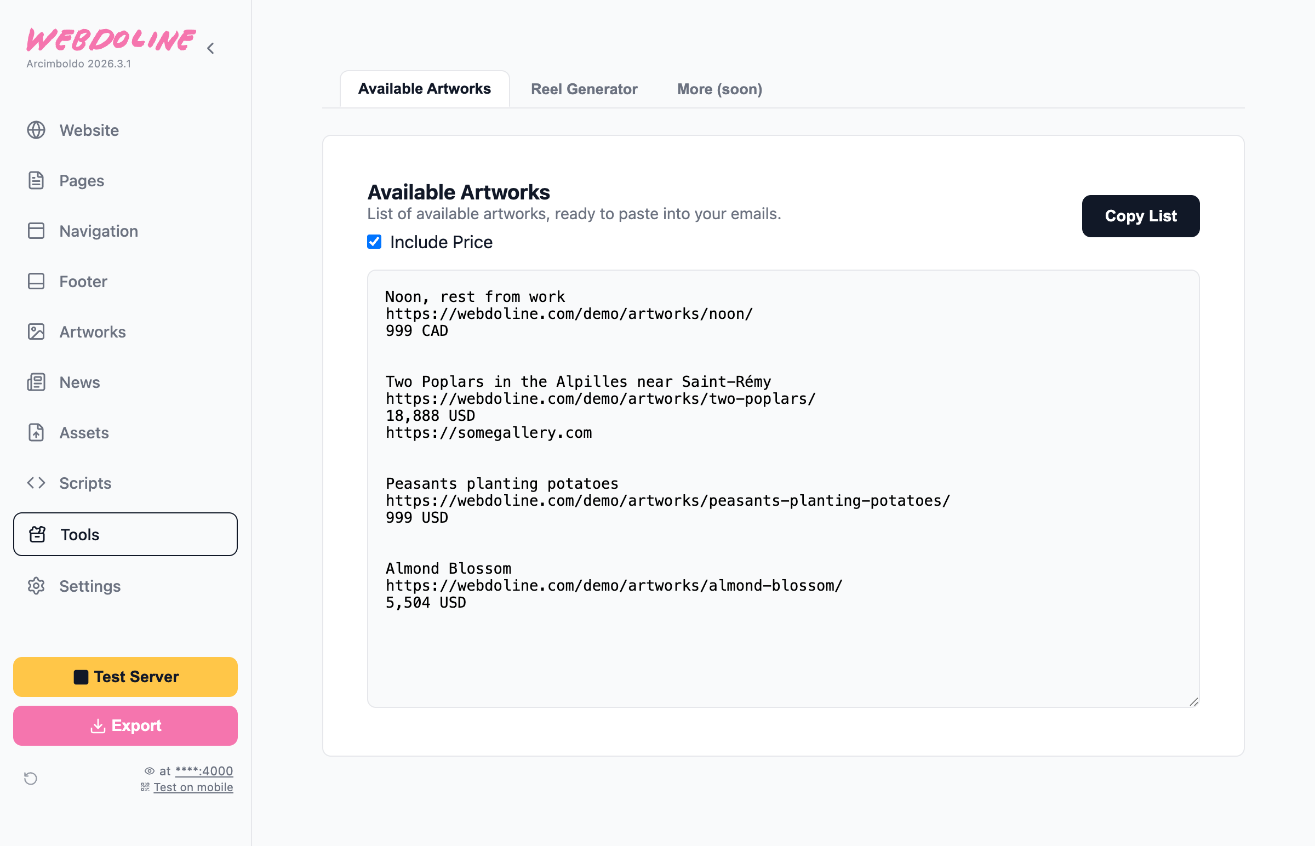Image resolution: width=1315 pixels, height=846 pixels.
Task: Click the Footer panel icon
Action: [x=36, y=281]
